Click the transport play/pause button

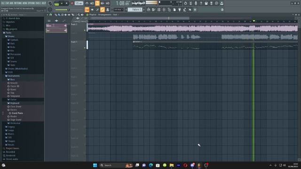point(62,3)
